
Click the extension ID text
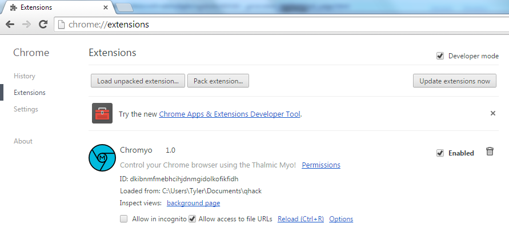179,179
